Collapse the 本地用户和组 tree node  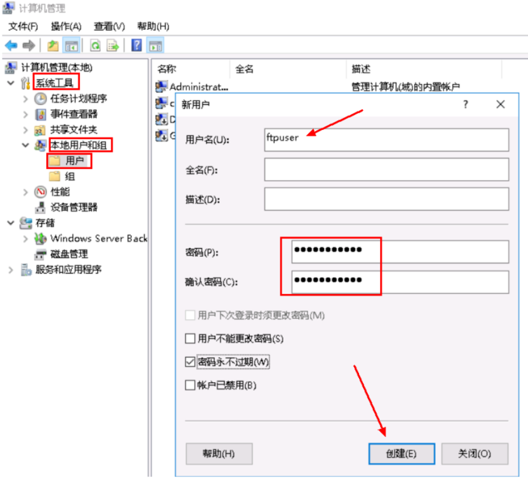25,145
